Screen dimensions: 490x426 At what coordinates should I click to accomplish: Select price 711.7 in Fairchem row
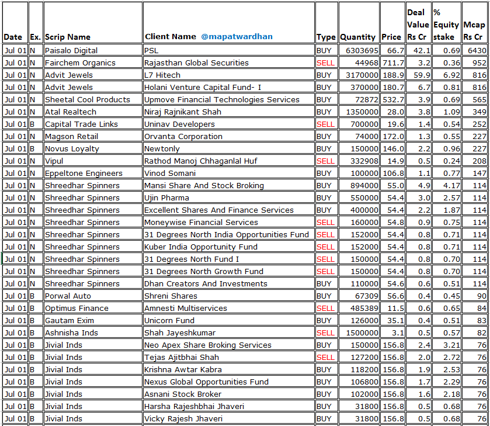(393, 63)
